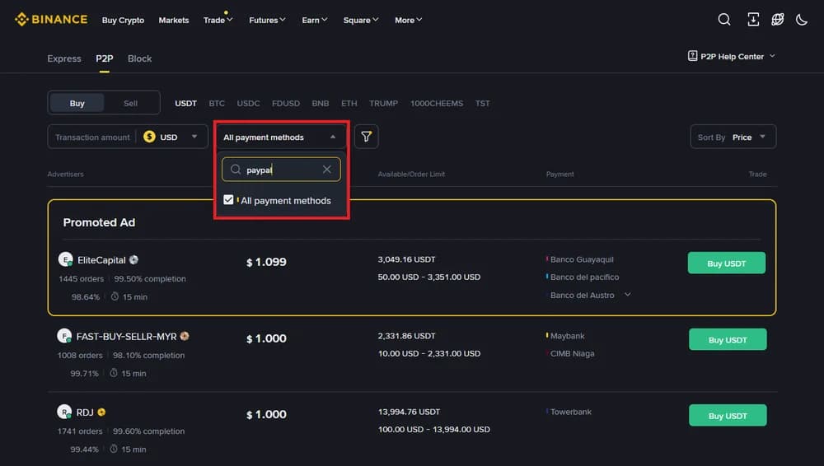Select TRUMP coin tab
824x466 pixels.
tap(383, 103)
